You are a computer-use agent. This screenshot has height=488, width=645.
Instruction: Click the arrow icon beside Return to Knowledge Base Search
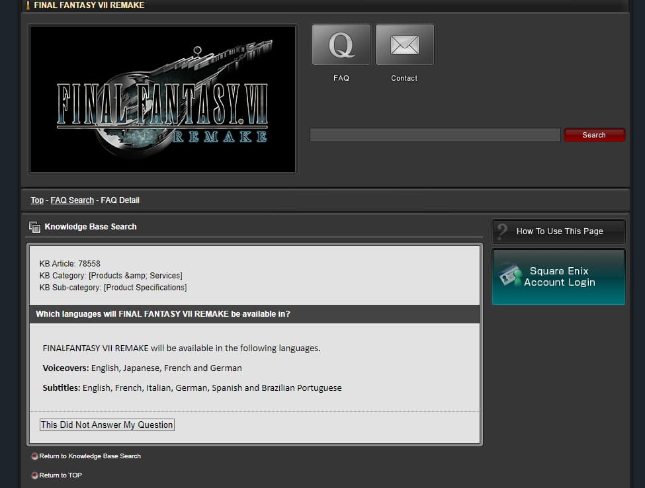pyautogui.click(x=34, y=456)
